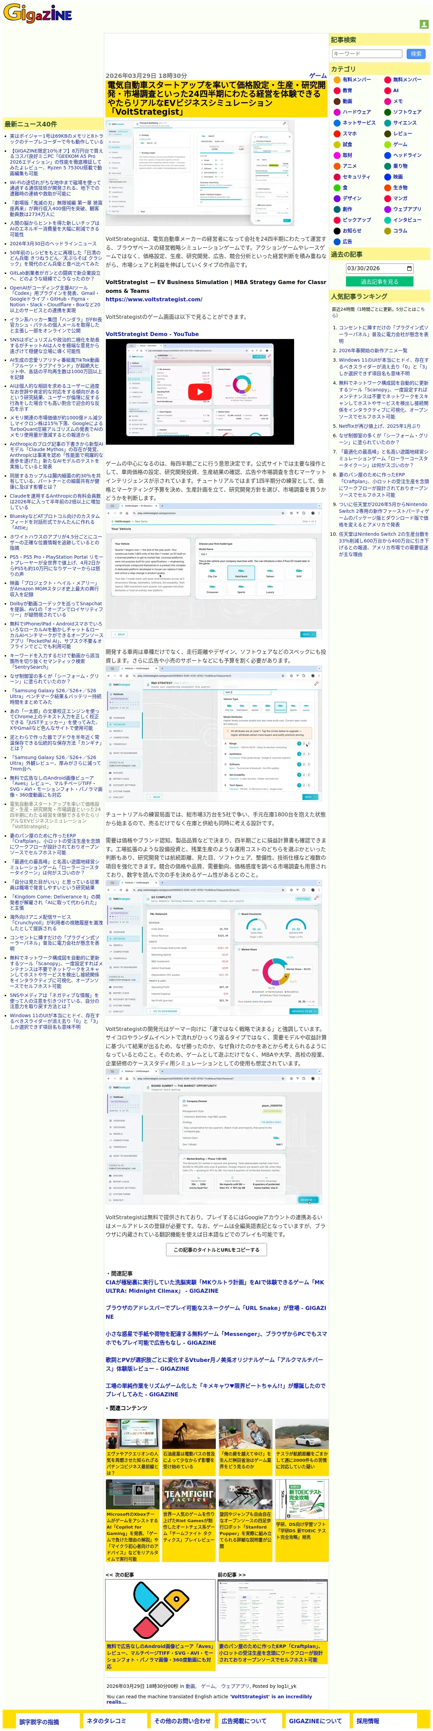Screen dimensions: 433x1731
Task: Click the dark green dot beside ソフトウェア
Action: [x=387, y=112]
